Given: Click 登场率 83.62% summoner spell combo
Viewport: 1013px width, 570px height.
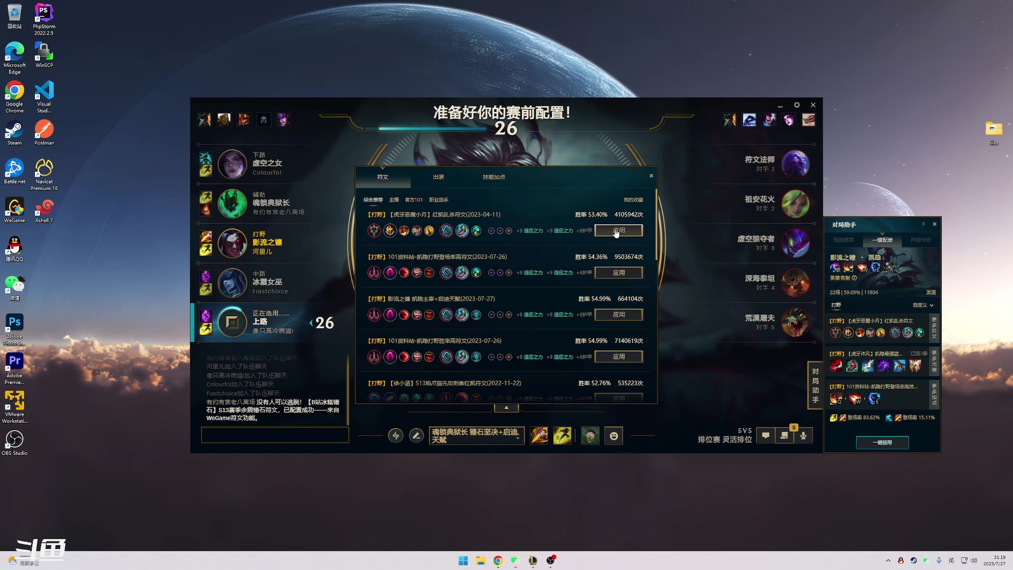Looking at the screenshot, I should click(855, 418).
